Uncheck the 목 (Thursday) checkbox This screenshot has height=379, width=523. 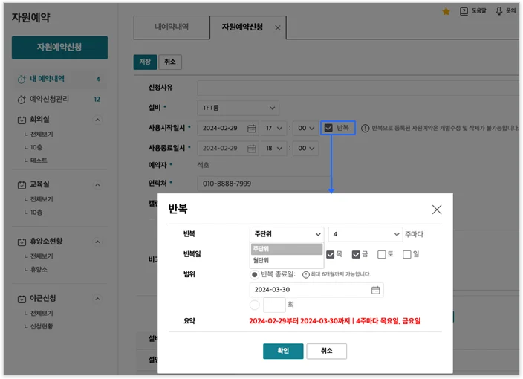331,254
